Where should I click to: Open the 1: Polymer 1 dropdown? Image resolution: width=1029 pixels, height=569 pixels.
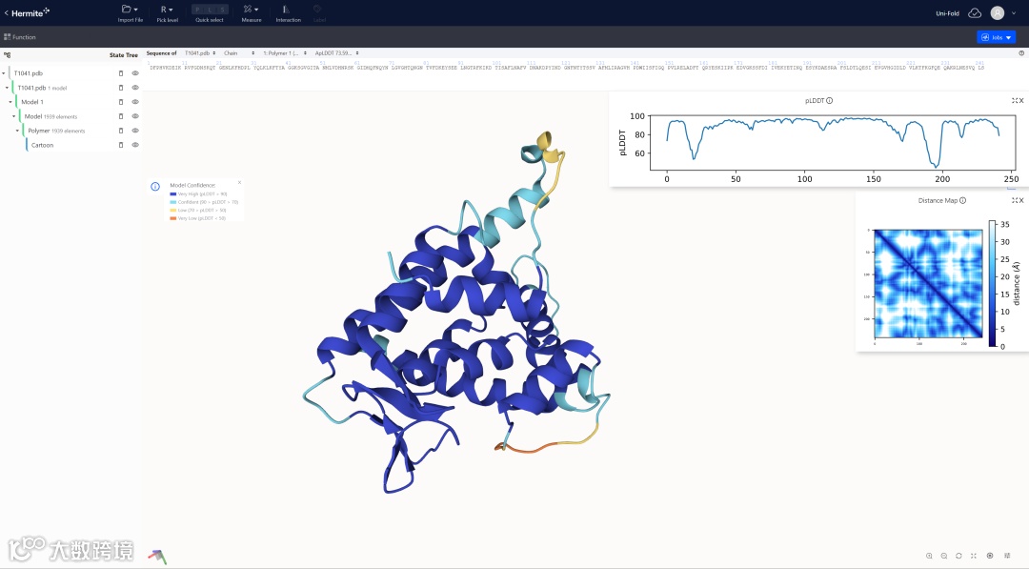click(x=284, y=53)
